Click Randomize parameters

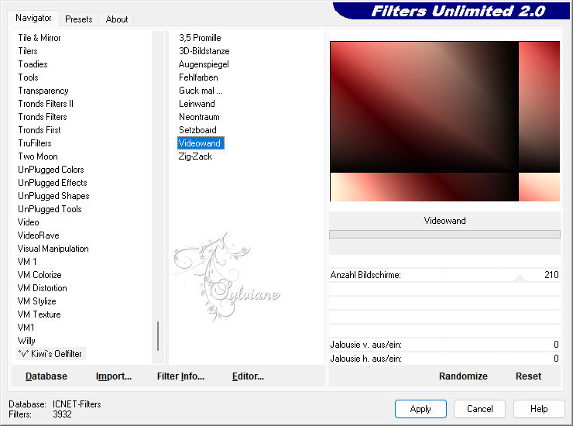coord(463,376)
